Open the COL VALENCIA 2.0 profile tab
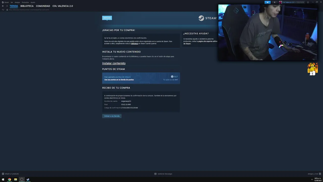Viewport: 323px width, 182px height. click(63, 6)
